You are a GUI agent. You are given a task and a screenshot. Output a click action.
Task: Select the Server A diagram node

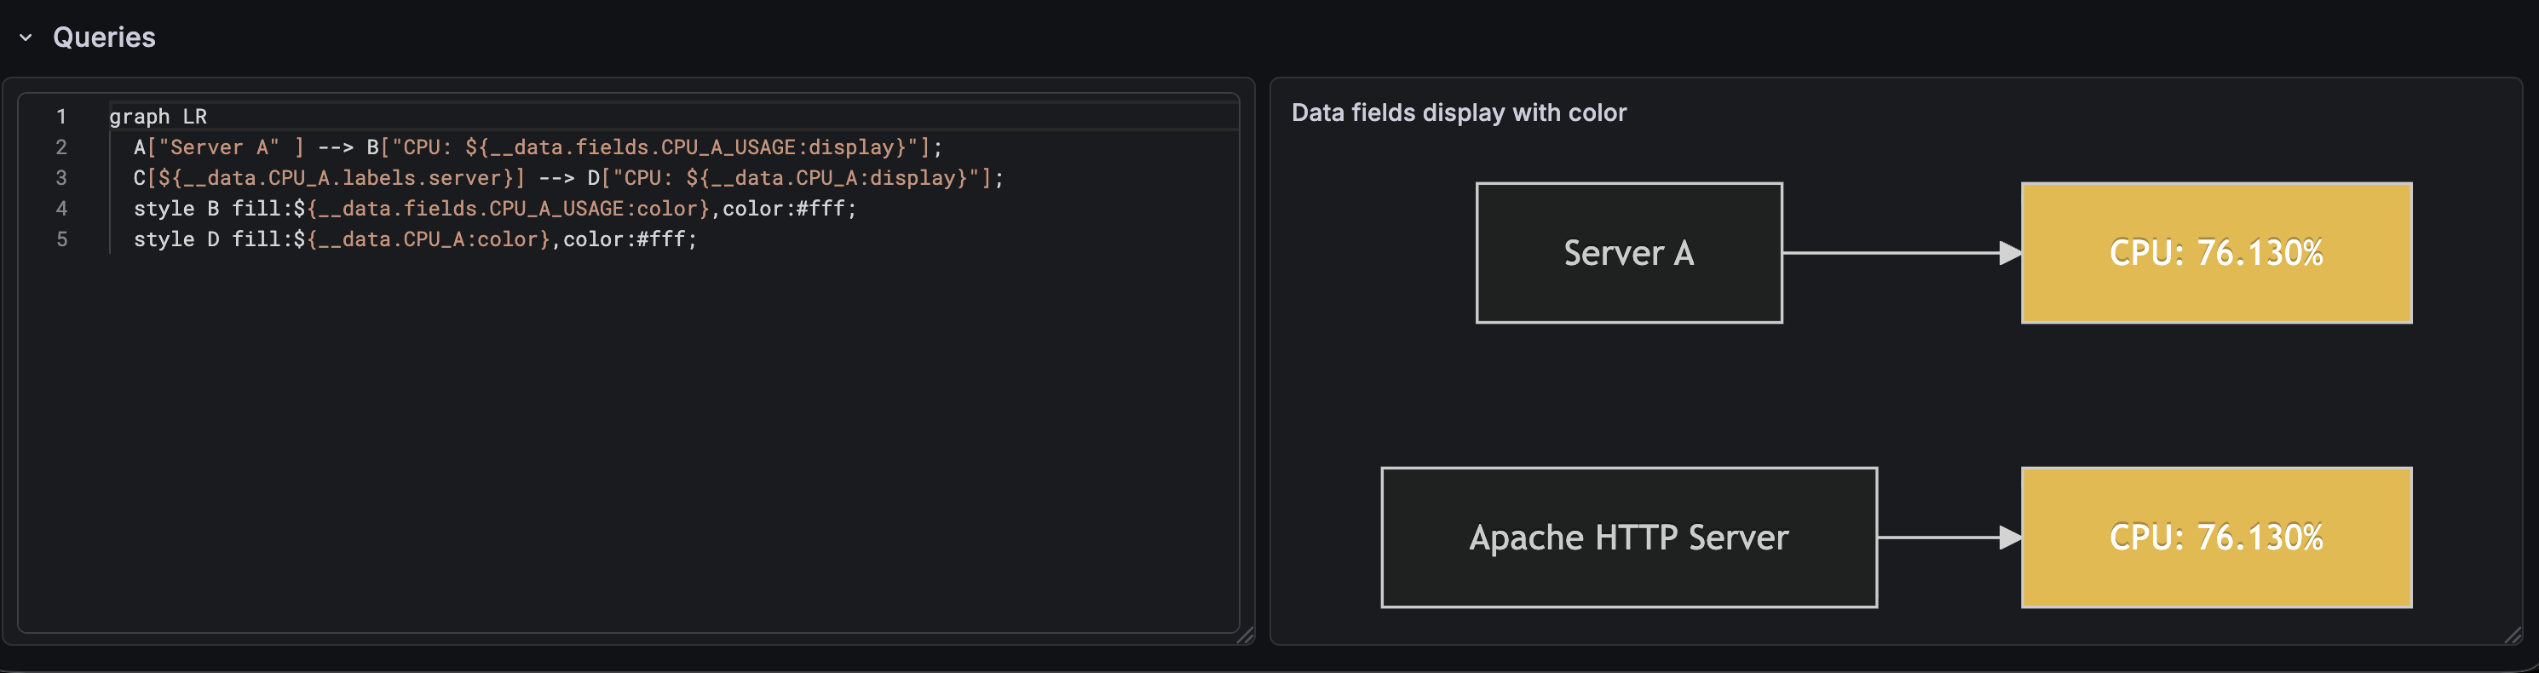[1628, 252]
